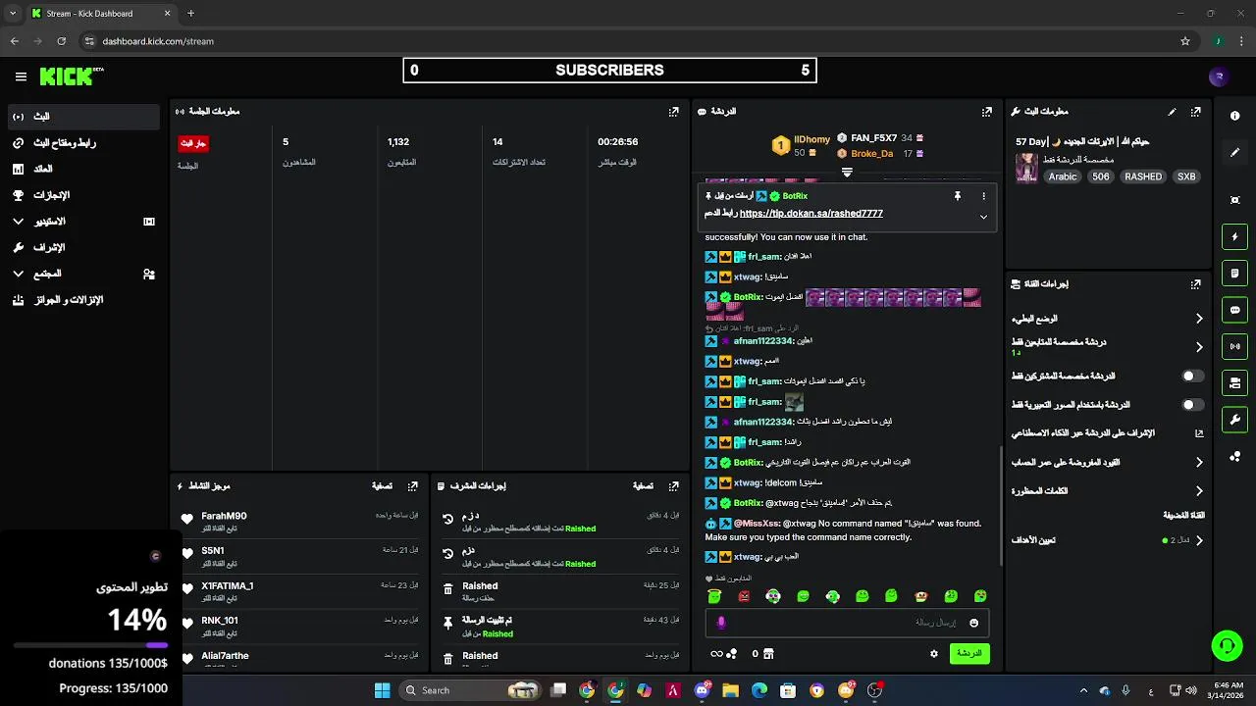Open the Moderation wrench sidebar item
The width and height of the screenshot is (1256, 706).
click(83, 247)
